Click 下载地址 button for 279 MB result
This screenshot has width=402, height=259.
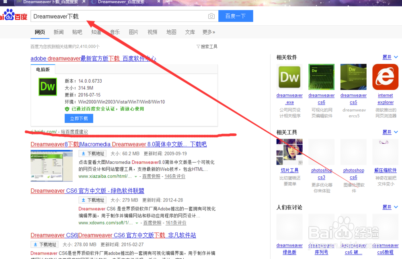[93, 200]
